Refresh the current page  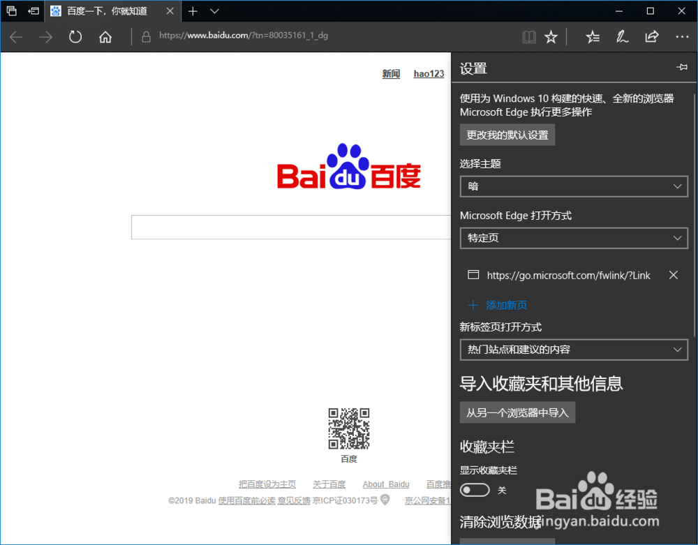click(x=75, y=36)
